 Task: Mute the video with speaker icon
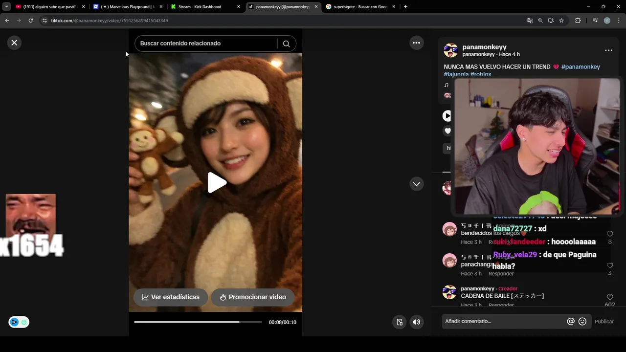[416, 322]
